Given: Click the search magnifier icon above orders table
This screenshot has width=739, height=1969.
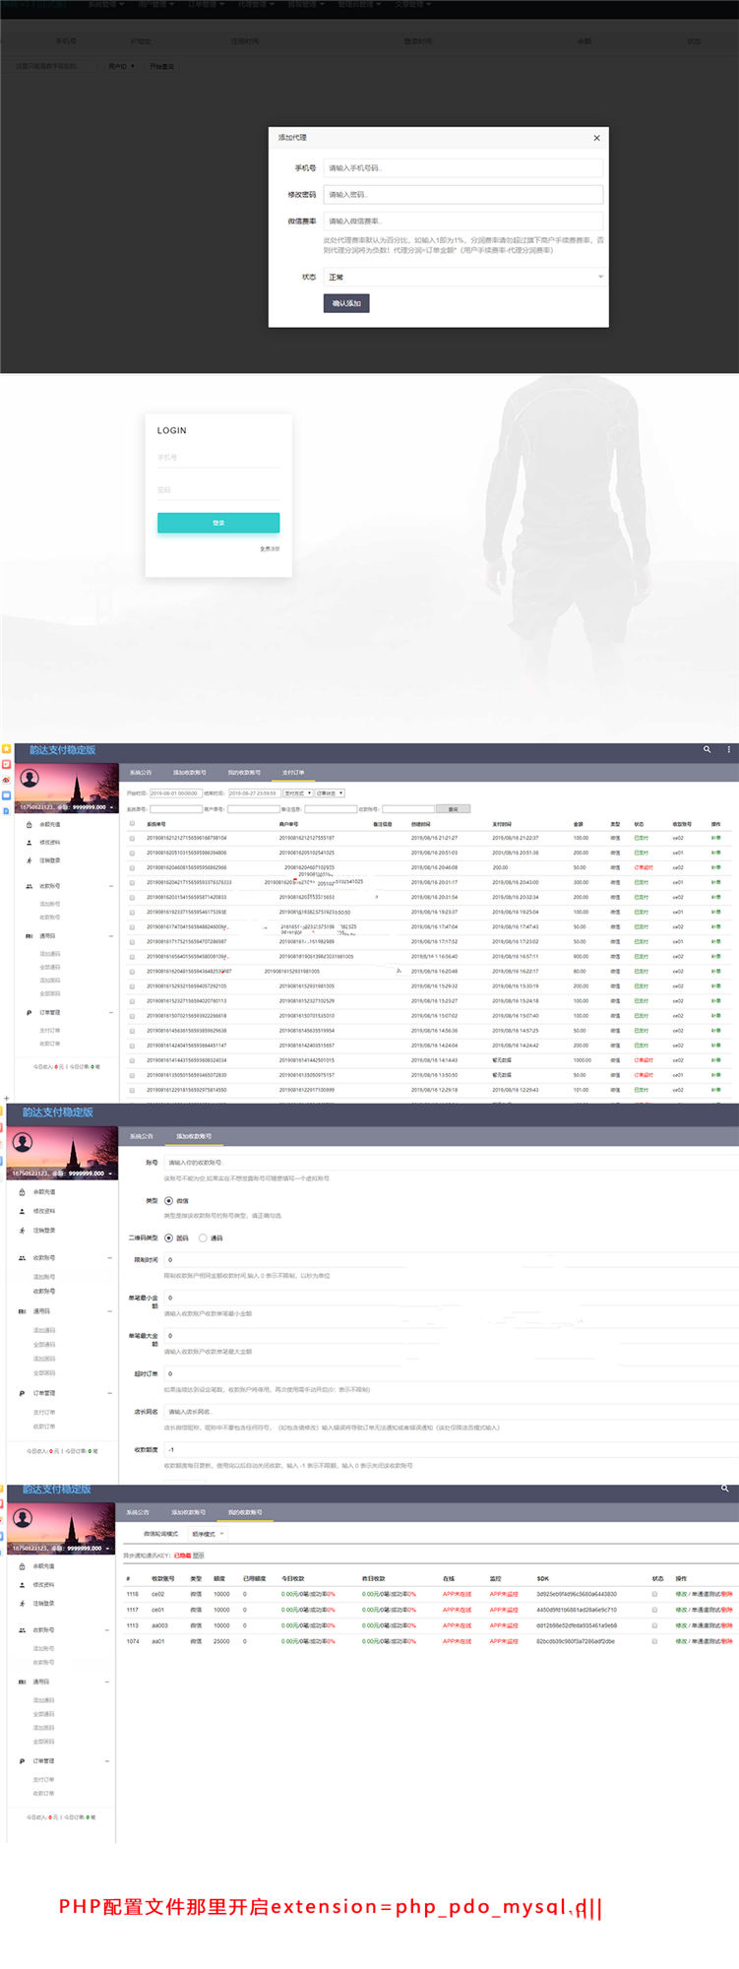Looking at the screenshot, I should click(707, 750).
